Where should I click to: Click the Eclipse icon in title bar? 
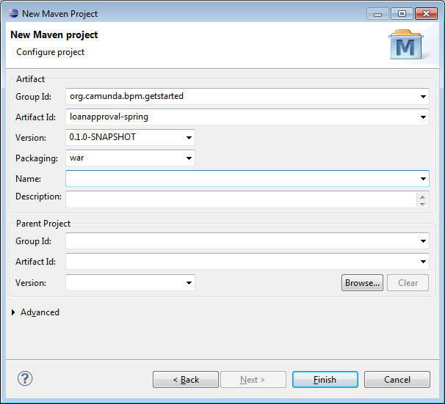(12, 13)
